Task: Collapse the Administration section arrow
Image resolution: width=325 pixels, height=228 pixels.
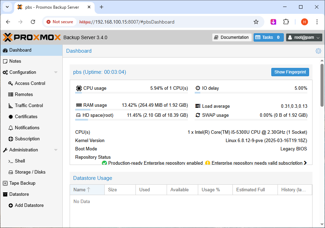Action: (x=56, y=150)
